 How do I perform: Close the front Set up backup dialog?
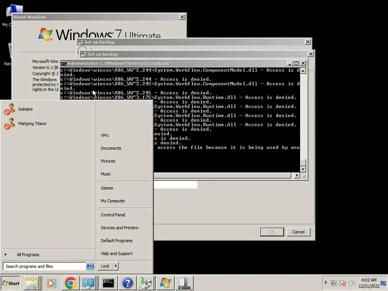[311, 54]
